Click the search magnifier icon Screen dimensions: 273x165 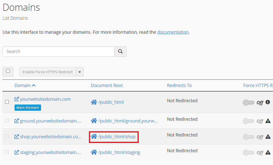pyautogui.click(x=120, y=51)
